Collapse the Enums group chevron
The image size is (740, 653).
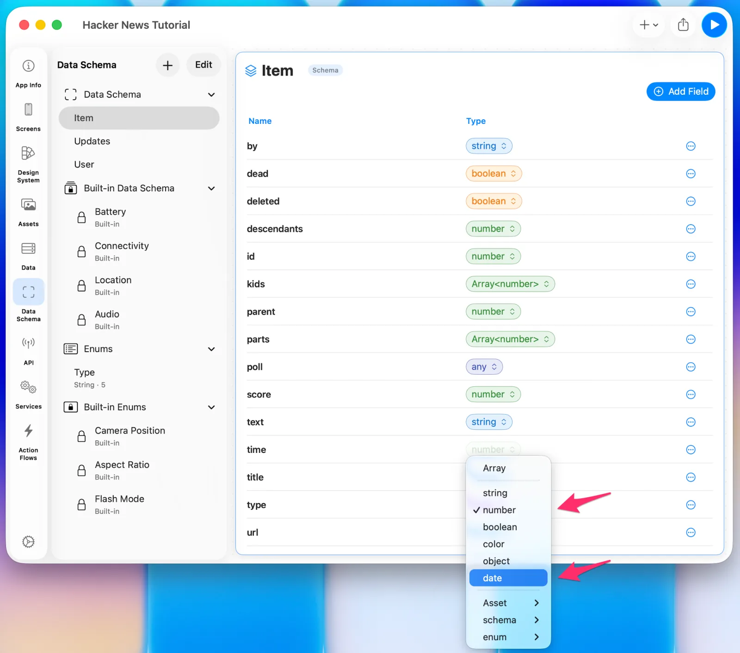coord(211,349)
